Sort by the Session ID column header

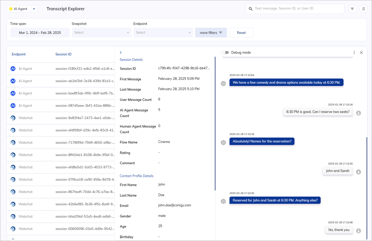point(63,54)
